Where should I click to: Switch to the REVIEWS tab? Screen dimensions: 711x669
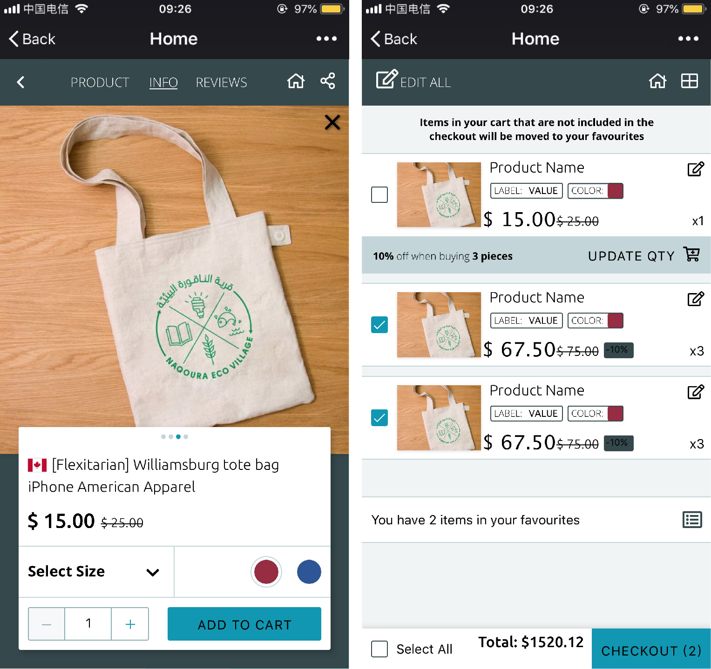pos(222,82)
